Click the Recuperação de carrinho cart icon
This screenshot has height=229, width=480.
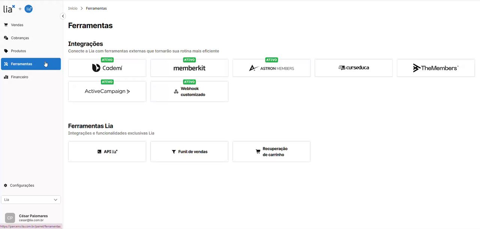(x=258, y=152)
